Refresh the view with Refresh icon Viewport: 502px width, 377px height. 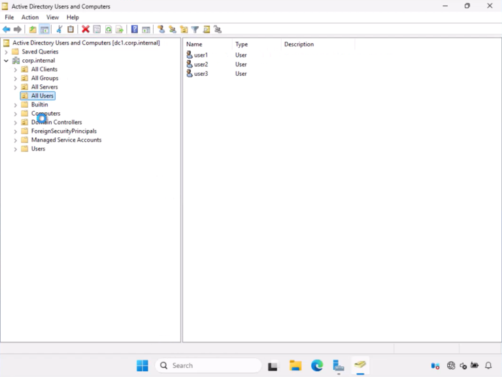tap(109, 29)
